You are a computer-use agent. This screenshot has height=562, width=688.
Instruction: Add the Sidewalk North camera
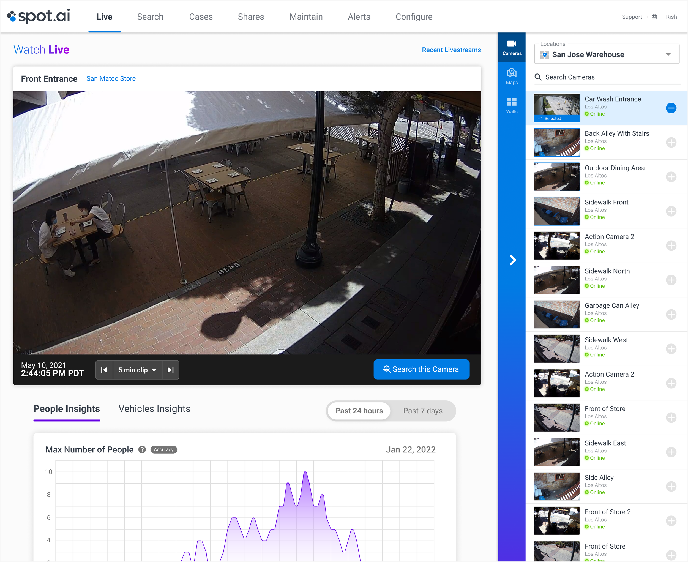[x=671, y=280]
